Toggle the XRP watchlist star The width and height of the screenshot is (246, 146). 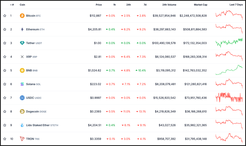5,57
